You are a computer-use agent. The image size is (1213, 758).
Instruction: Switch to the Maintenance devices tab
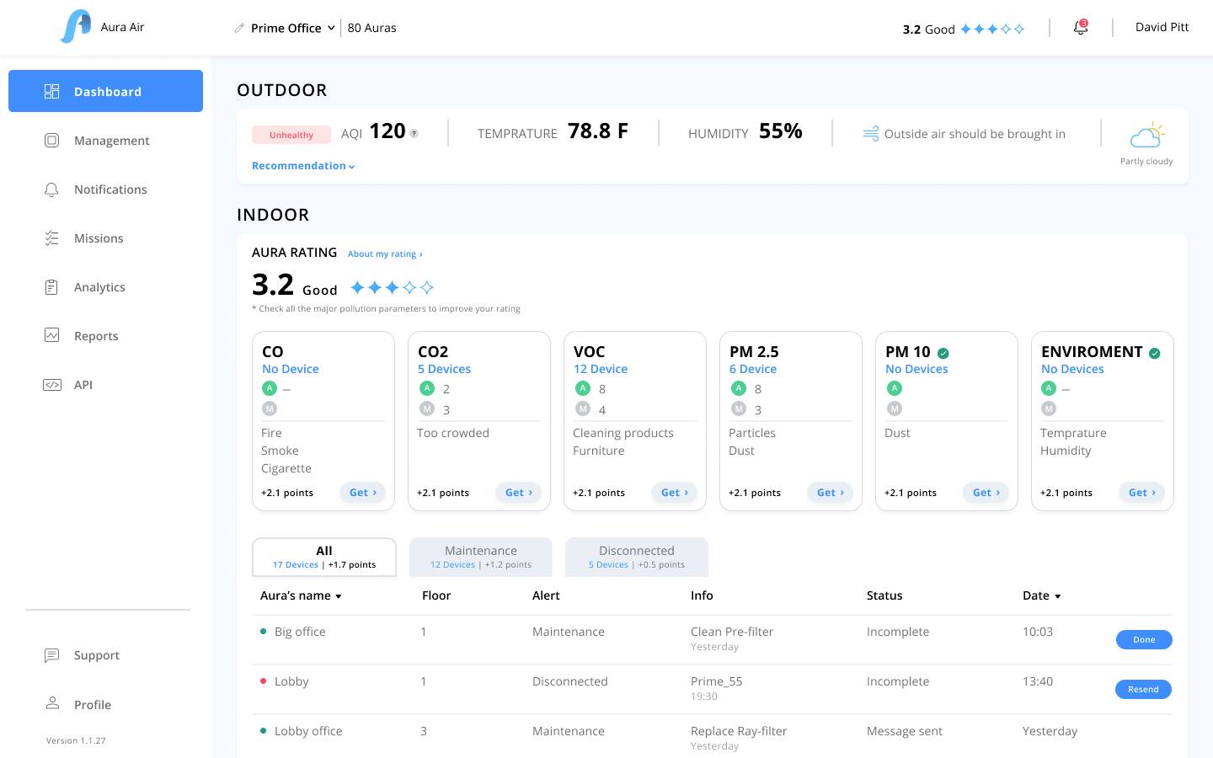[x=480, y=557]
